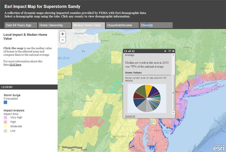Open the Household Income tab
The width and height of the screenshot is (226, 152).
(x=122, y=25)
